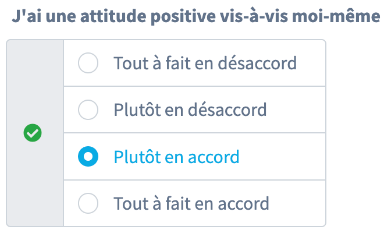Click the blue 'Plutôt en accord' label text
384x233 pixels.
[x=176, y=157]
